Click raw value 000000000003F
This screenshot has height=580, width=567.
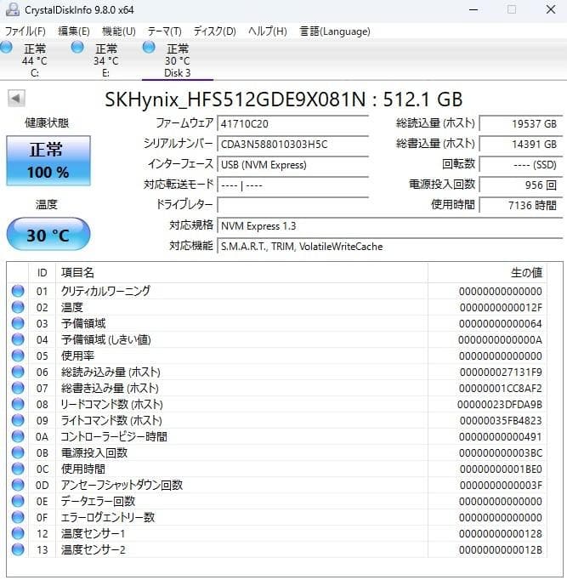pyautogui.click(x=501, y=486)
